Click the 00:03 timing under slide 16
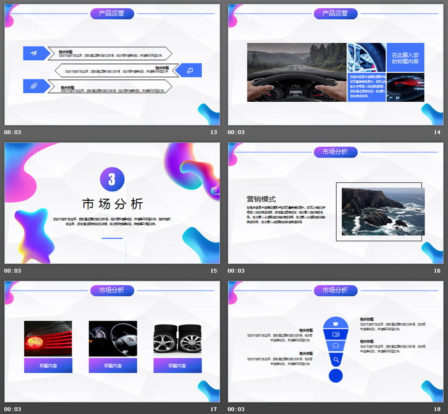The image size is (448, 414). click(x=236, y=271)
